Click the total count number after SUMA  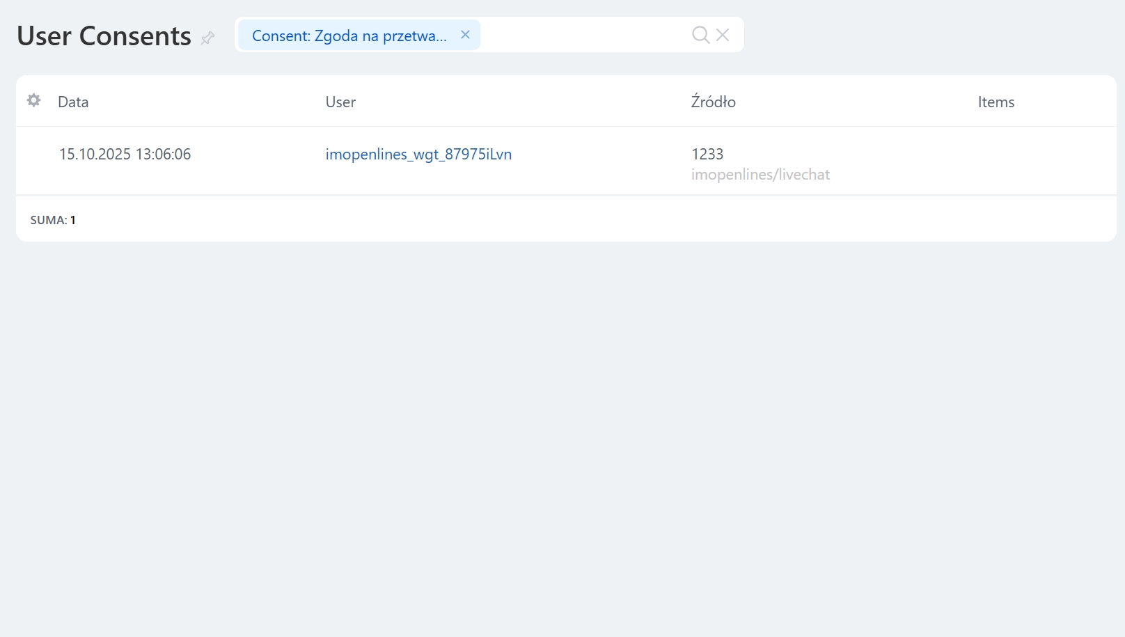tap(73, 220)
